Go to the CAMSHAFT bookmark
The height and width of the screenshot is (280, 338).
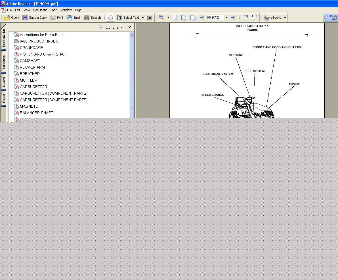30,61
